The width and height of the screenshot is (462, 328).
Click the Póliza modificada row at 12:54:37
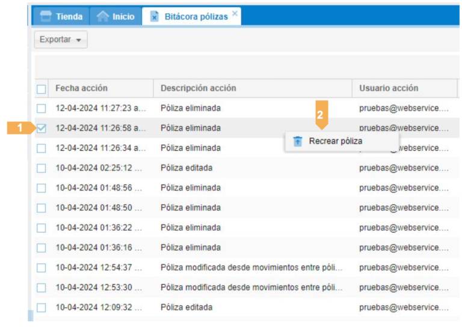(x=251, y=267)
